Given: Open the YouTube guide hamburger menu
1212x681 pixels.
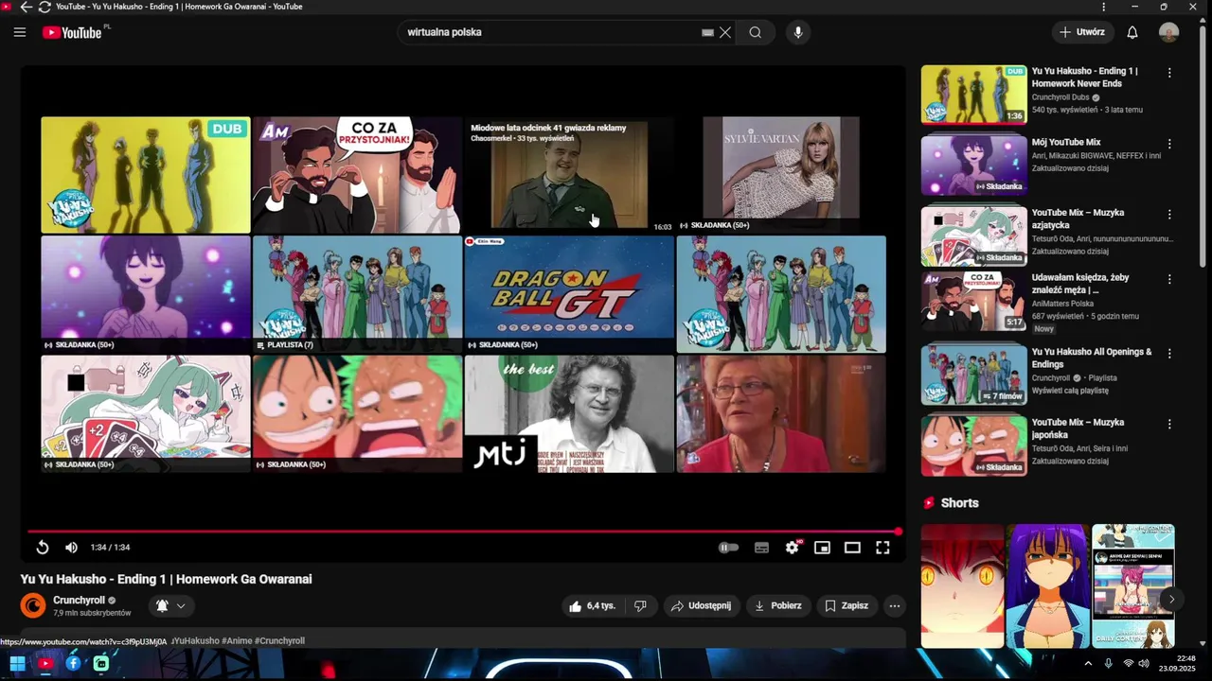Looking at the screenshot, I should pyautogui.click(x=20, y=32).
